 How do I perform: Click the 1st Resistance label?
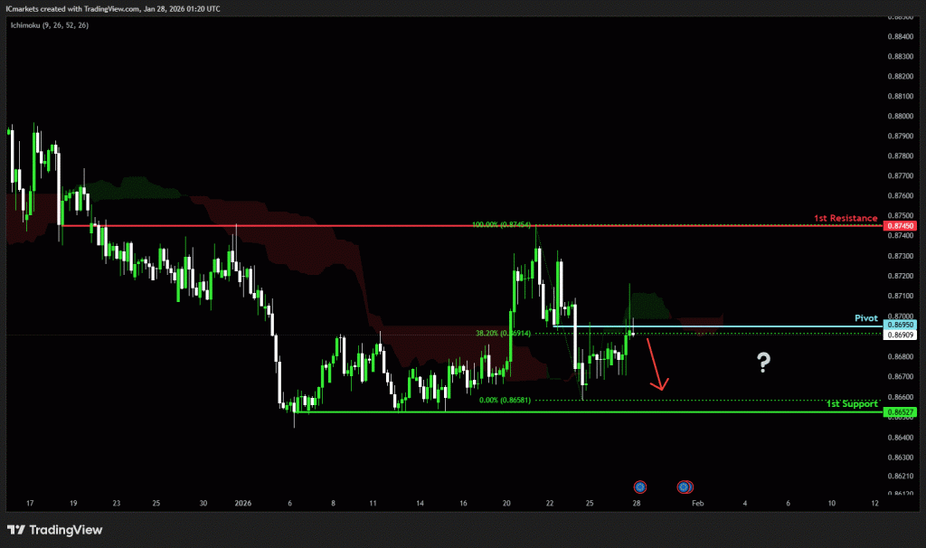tap(845, 218)
